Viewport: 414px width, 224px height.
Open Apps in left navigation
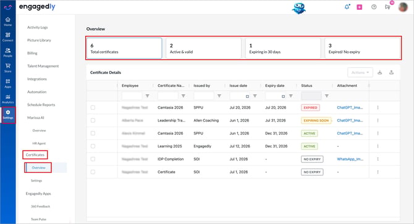point(7,83)
